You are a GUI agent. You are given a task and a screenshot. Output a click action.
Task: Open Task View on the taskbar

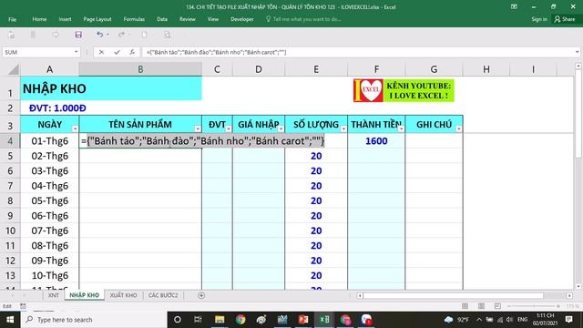tap(198, 320)
